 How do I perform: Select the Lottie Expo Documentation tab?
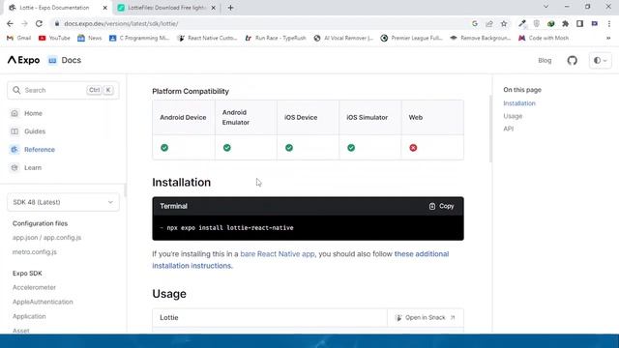pos(54,8)
